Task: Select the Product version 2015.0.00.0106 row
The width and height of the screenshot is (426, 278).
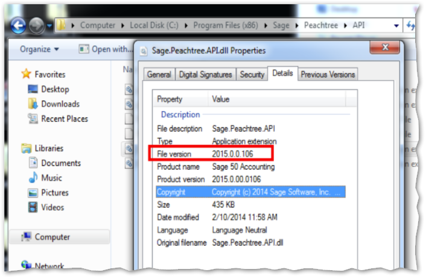Action: 250,180
